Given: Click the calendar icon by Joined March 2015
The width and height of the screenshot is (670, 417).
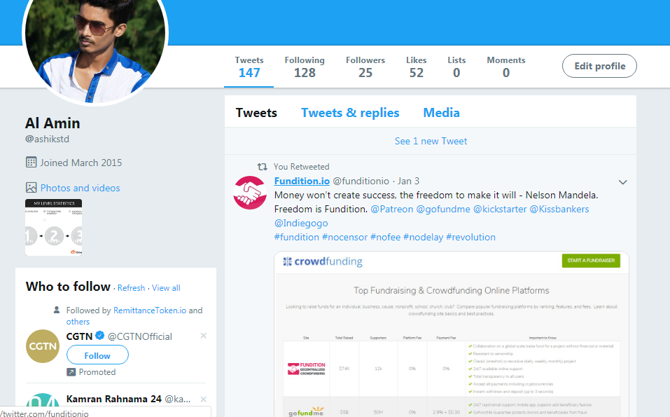Looking at the screenshot, I should tap(32, 163).
